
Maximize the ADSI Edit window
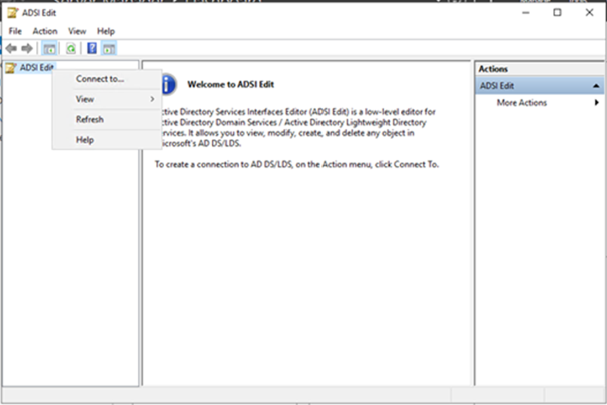tap(557, 13)
